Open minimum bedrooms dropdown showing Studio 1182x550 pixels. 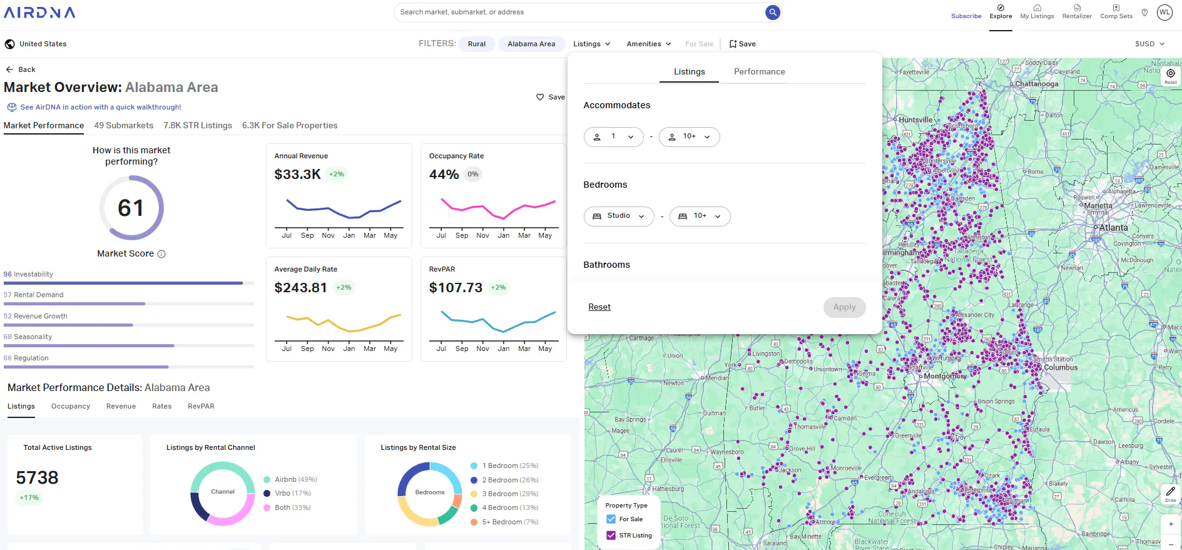619,216
